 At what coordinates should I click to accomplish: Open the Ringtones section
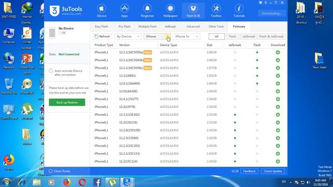[x=147, y=11]
